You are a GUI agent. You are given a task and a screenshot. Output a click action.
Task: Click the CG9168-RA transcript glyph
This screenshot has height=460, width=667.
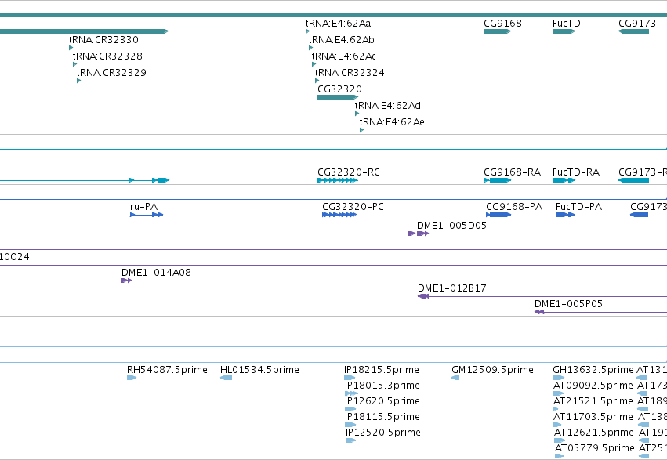click(x=497, y=180)
